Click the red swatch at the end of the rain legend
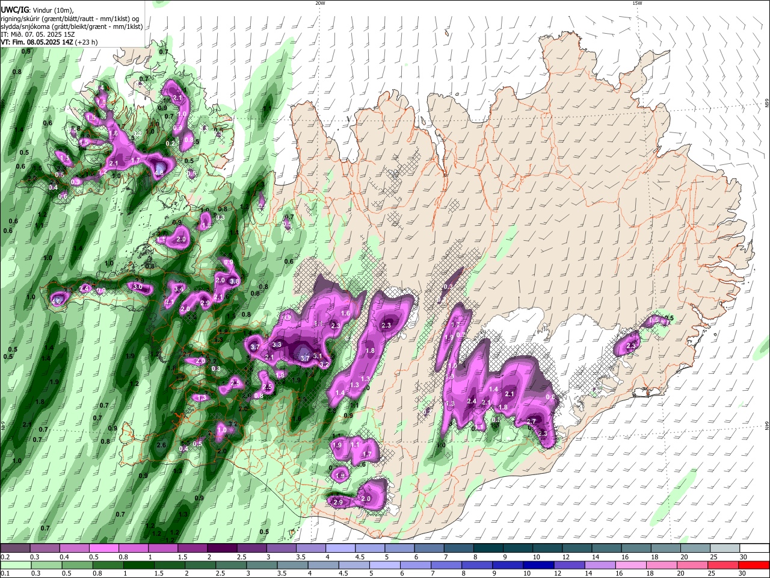 pyautogui.click(x=754, y=565)
